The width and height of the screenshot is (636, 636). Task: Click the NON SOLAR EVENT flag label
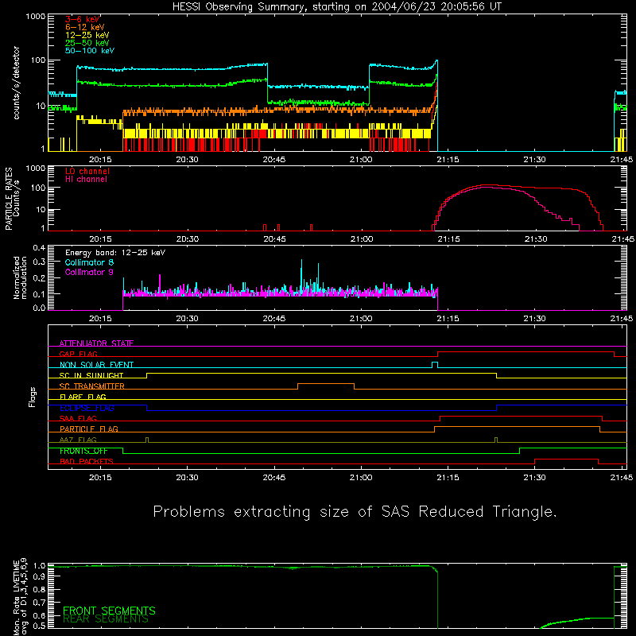coord(96,365)
